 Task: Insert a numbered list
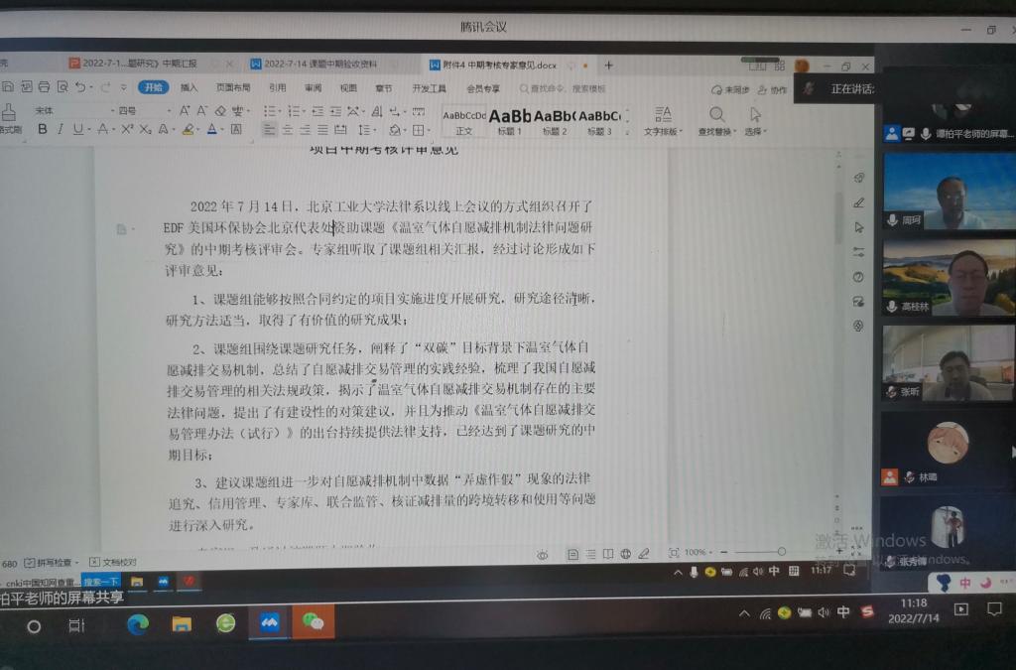pos(294,111)
